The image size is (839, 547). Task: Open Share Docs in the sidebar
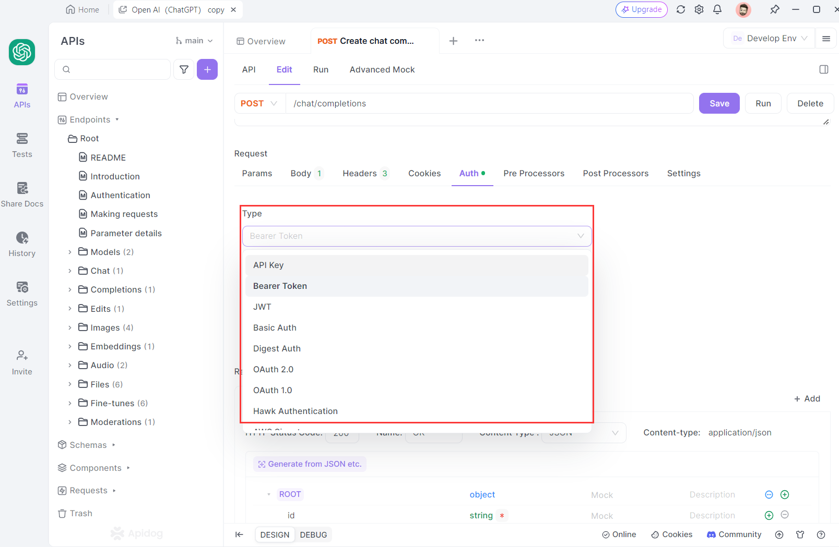click(22, 195)
